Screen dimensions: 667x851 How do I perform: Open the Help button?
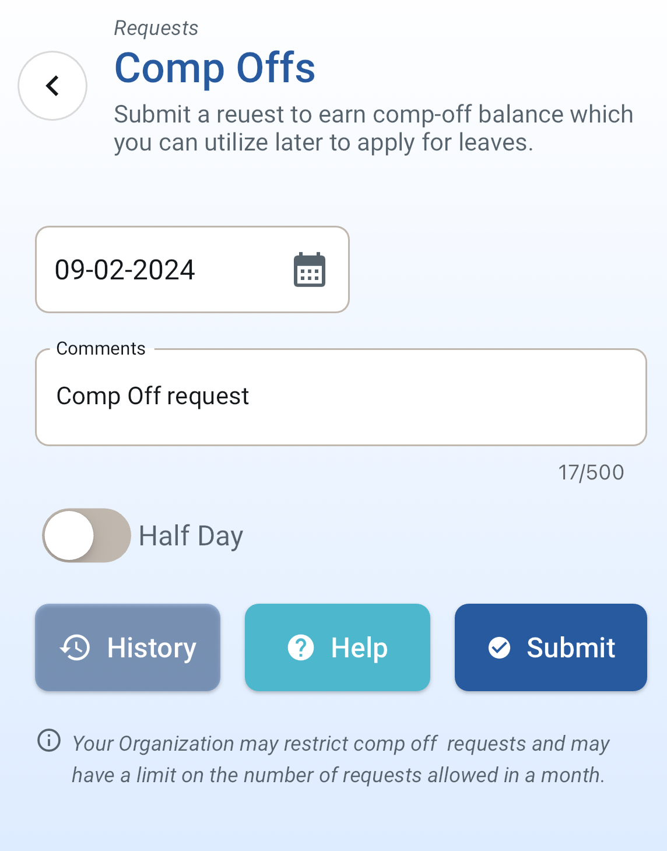pos(338,647)
